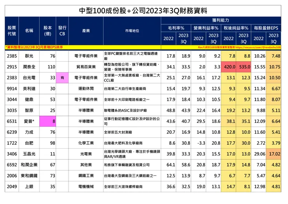Screen dimensions: 288x204
Task: Click stock code 2049 cell
Action: tap(12, 186)
